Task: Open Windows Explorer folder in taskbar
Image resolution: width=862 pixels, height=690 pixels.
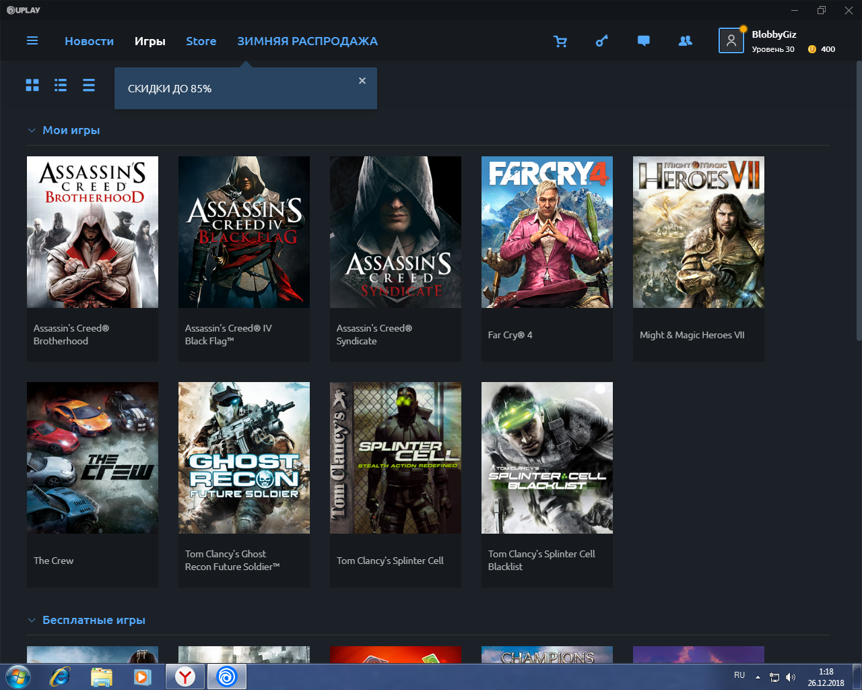Action: [101, 677]
